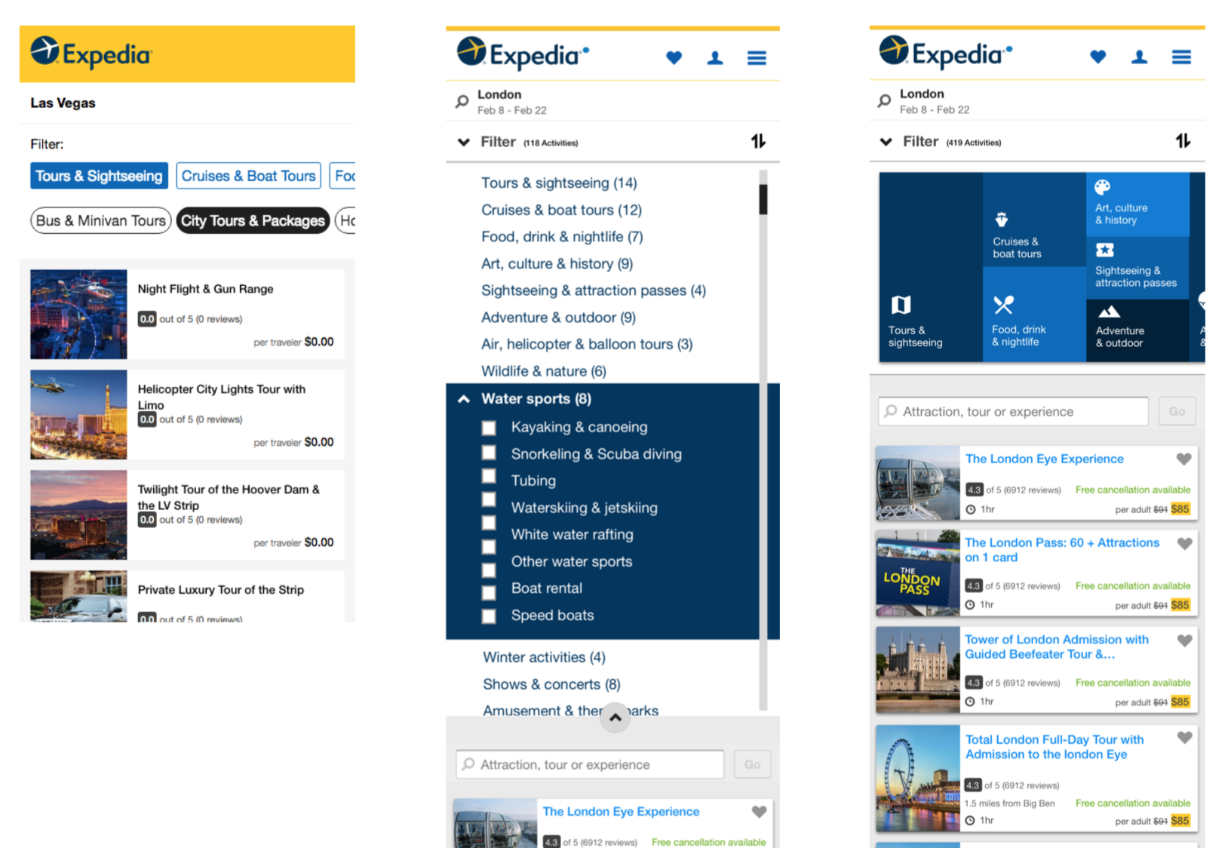Select the Tours & sightseeing map tile
This screenshot has width=1228, height=848.
point(931,267)
